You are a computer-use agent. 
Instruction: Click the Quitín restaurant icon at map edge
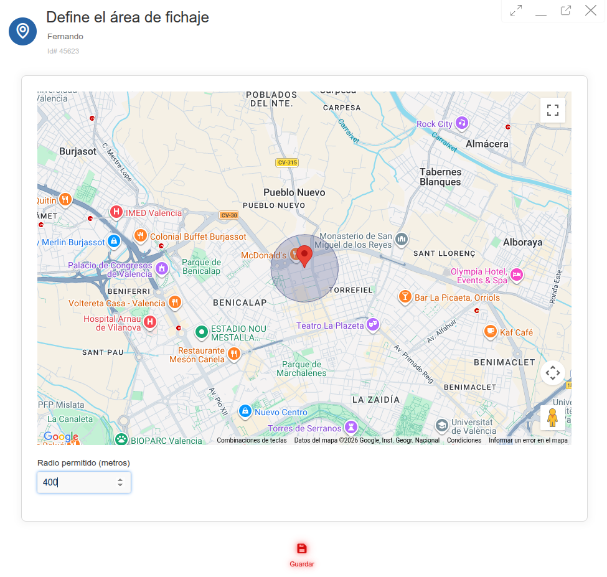(x=65, y=199)
